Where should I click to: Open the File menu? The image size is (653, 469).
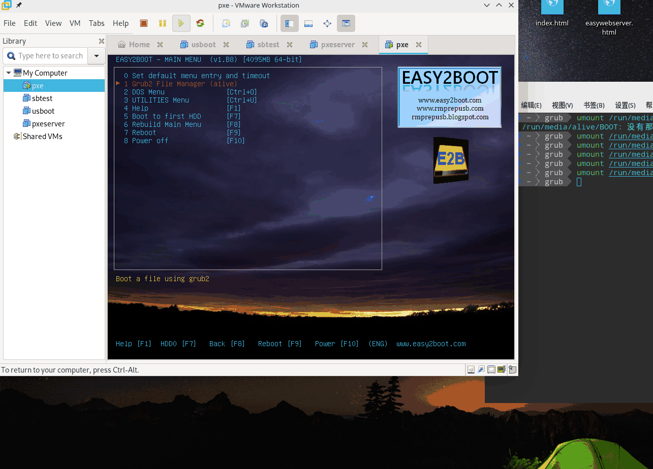tap(10, 23)
